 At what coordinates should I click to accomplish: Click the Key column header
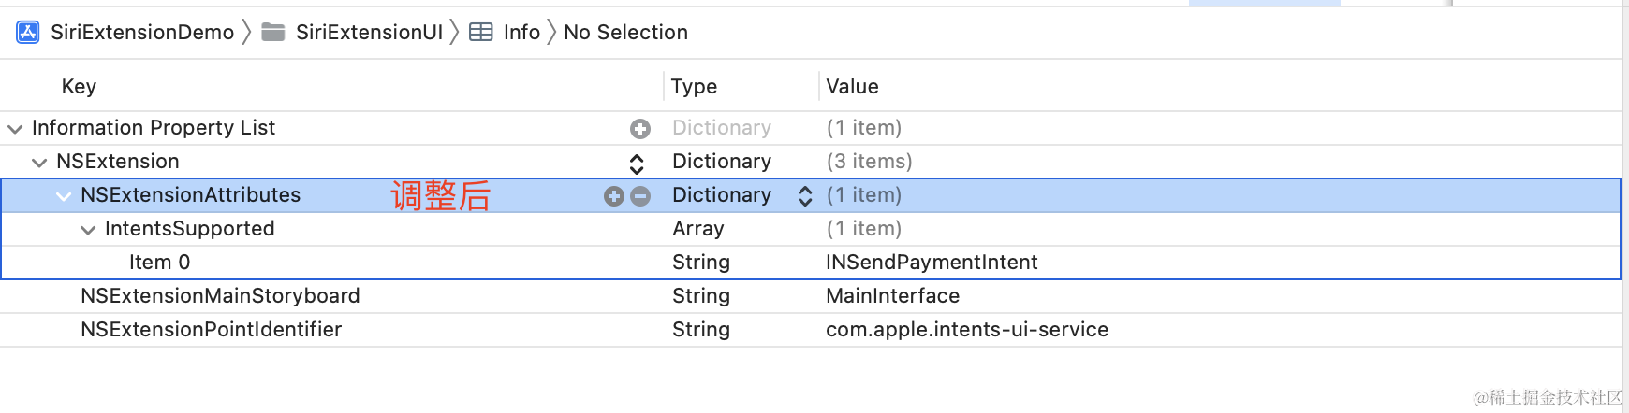(79, 87)
